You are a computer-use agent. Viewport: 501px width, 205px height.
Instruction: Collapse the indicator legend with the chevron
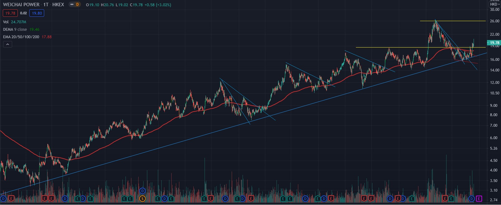[x=7, y=44]
